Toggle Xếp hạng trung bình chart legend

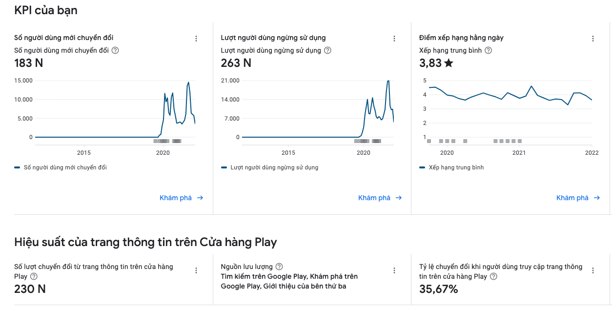pyautogui.click(x=451, y=167)
